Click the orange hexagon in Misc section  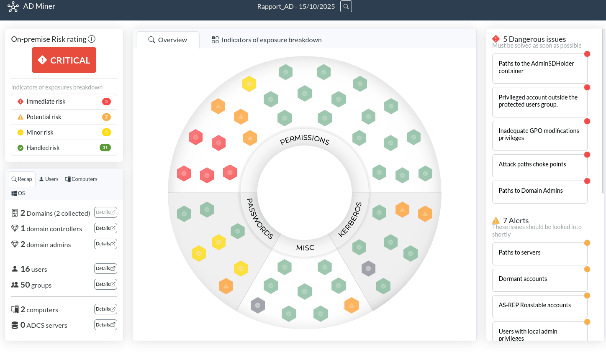[351, 306]
